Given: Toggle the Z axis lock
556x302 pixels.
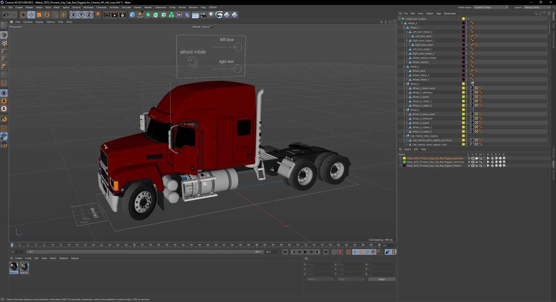Looking at the screenshot, I should click(89, 15).
